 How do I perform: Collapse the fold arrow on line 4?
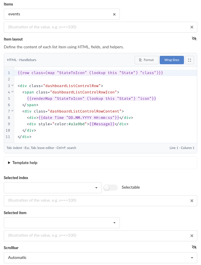tap(12, 92)
